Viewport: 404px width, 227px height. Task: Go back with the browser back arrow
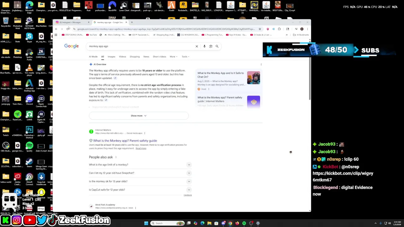coord(56,29)
